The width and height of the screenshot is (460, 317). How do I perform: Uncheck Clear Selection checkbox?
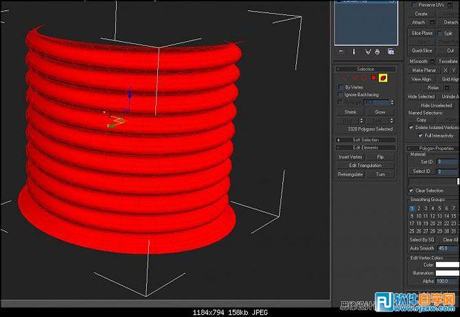pyautogui.click(x=411, y=190)
